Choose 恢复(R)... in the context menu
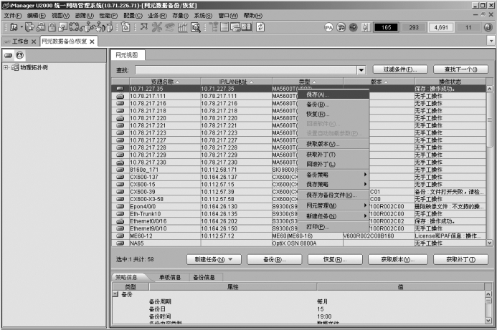 pyautogui.click(x=333, y=115)
